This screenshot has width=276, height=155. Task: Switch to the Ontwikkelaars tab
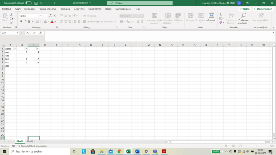click(123, 9)
